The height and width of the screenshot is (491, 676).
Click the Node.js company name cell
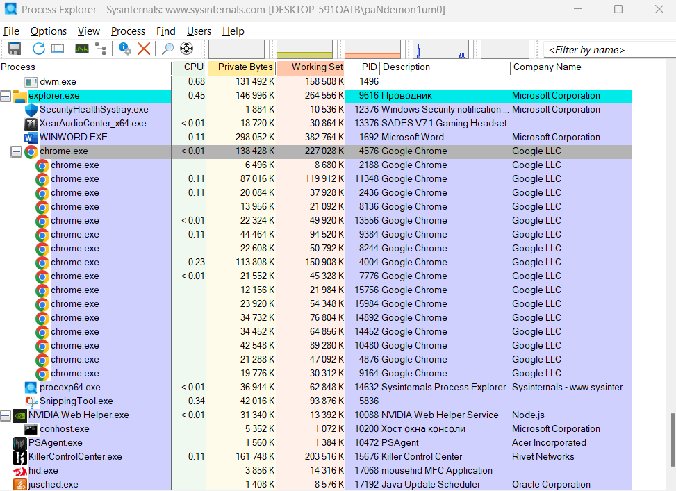pyautogui.click(x=528, y=415)
